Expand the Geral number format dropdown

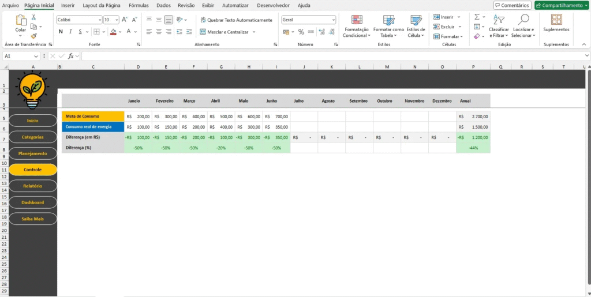[333, 20]
